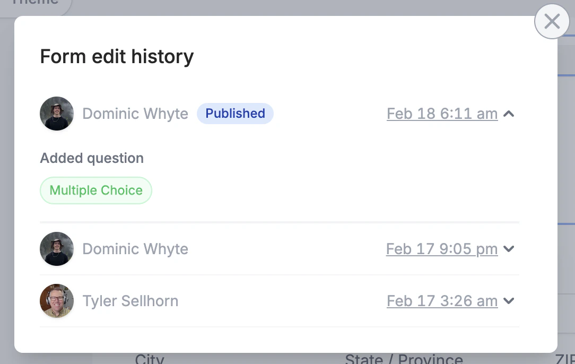This screenshot has height=364, width=575.
Task: Click Dominic Whyte's avatar in the top entry
Action: pos(56,114)
